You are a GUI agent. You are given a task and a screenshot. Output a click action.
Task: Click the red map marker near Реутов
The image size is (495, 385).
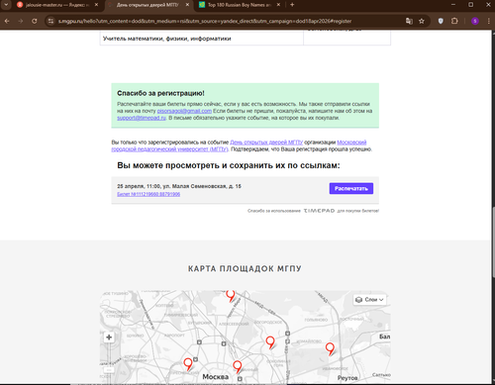330,348
